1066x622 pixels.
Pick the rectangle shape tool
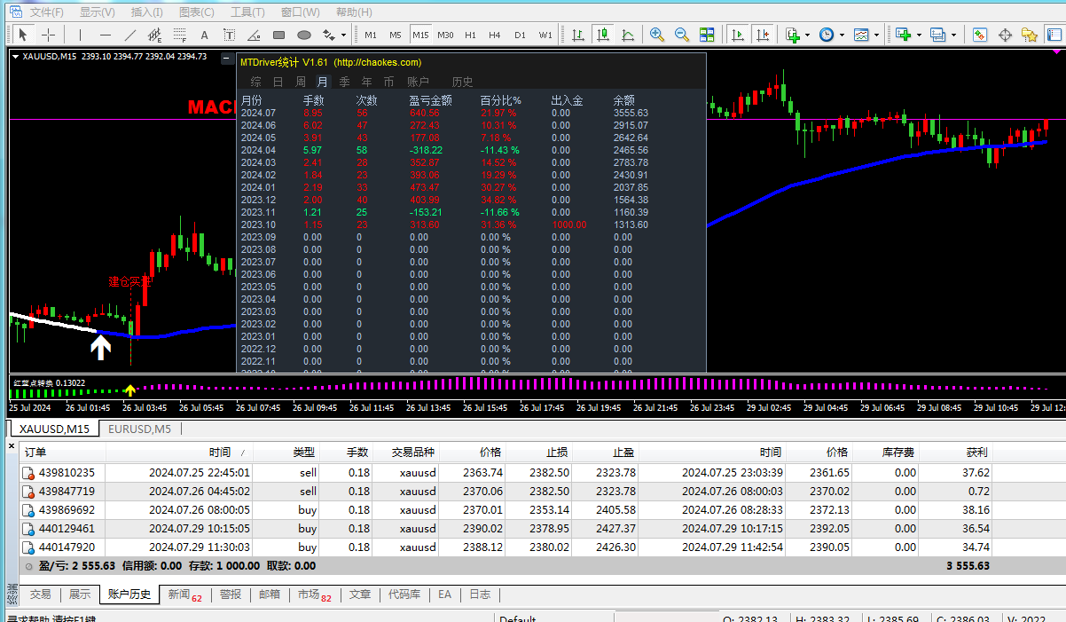tap(279, 35)
